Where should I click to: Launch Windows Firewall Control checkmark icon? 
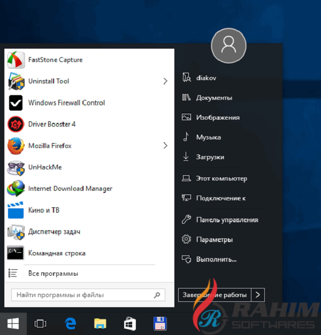[16, 103]
